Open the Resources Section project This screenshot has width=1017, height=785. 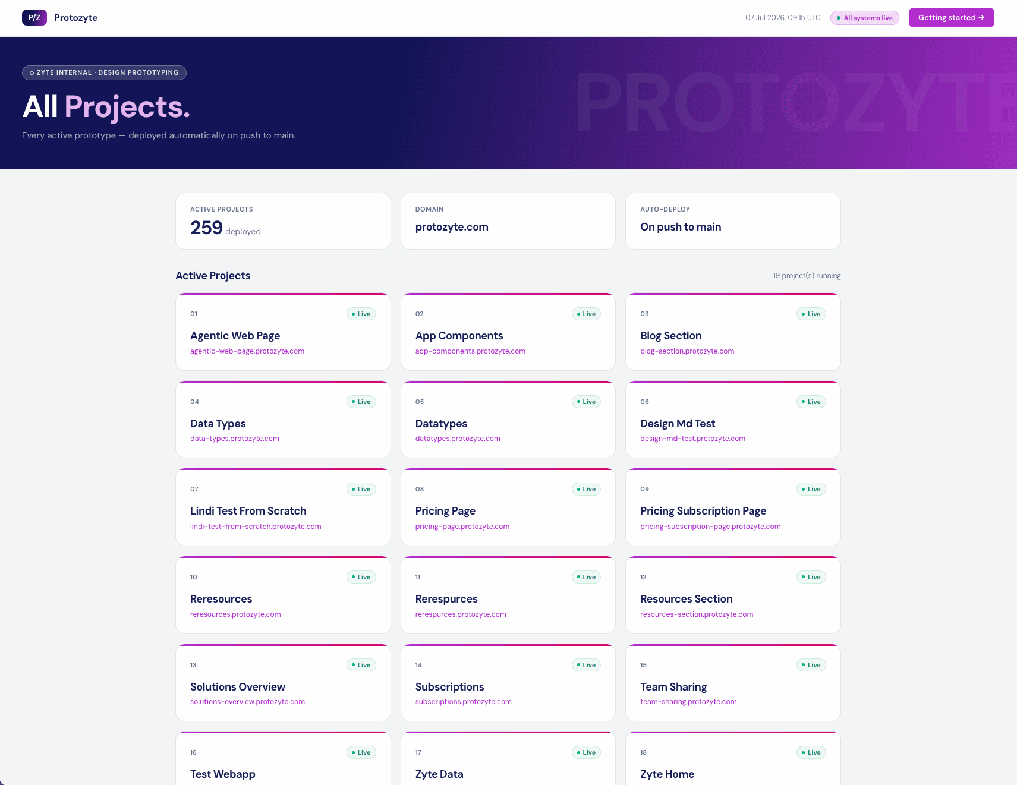(x=733, y=595)
